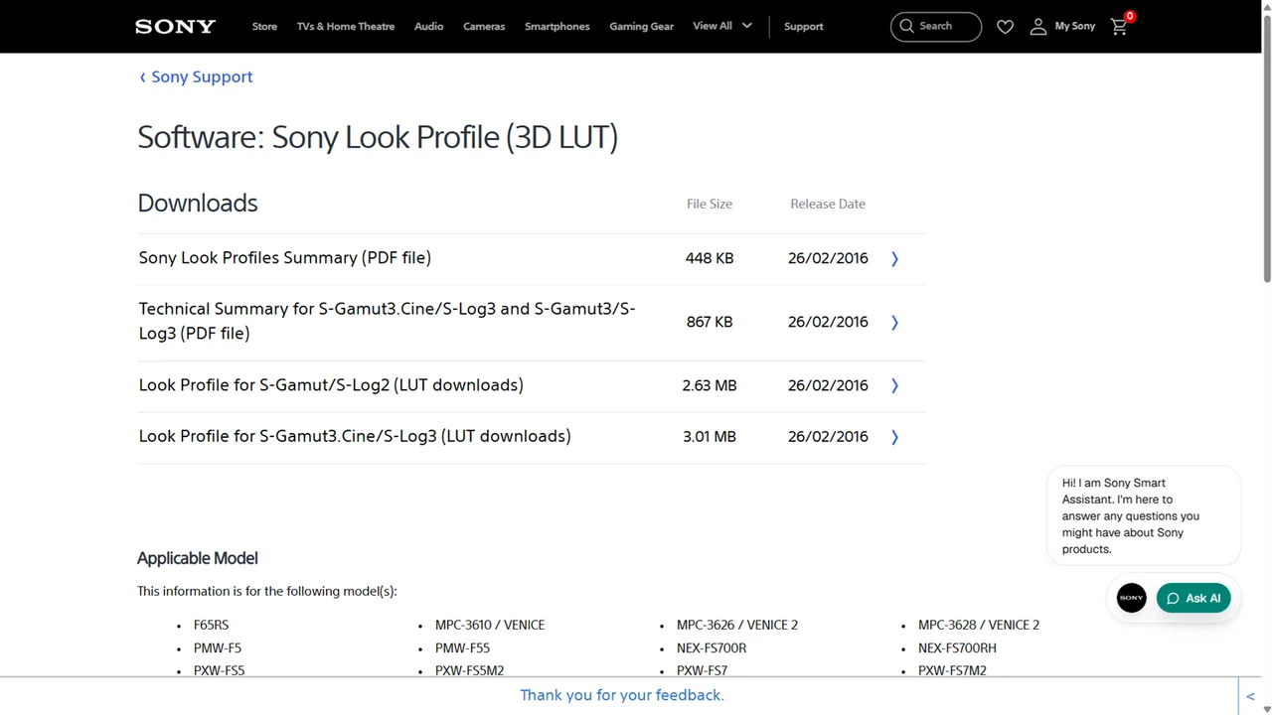Click the page vertical scrollbar
Image resolution: width=1272 pixels, height=715 pixels.
(1266, 149)
